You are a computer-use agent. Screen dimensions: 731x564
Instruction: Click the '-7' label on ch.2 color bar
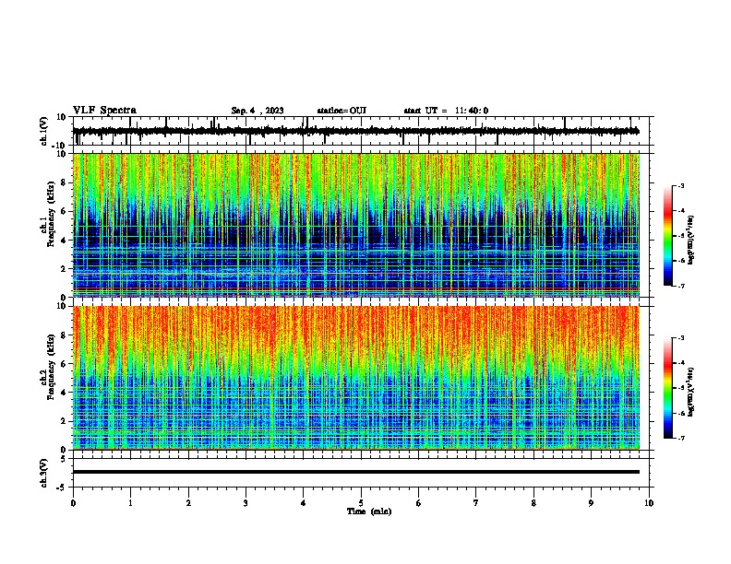click(x=681, y=439)
